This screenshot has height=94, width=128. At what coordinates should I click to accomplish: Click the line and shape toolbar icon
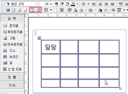[x=62, y=10]
